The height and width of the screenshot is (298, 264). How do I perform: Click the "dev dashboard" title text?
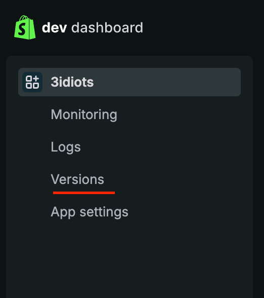coord(93,28)
